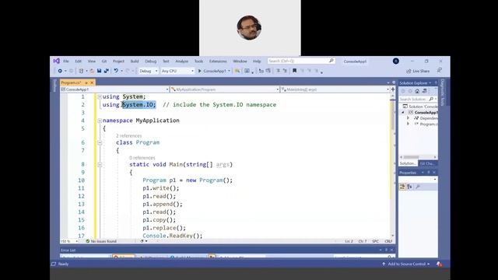The height and width of the screenshot is (280, 498).
Task: Open the dropdown arrow beside ConsoleApp1 start button
Action: point(229,71)
